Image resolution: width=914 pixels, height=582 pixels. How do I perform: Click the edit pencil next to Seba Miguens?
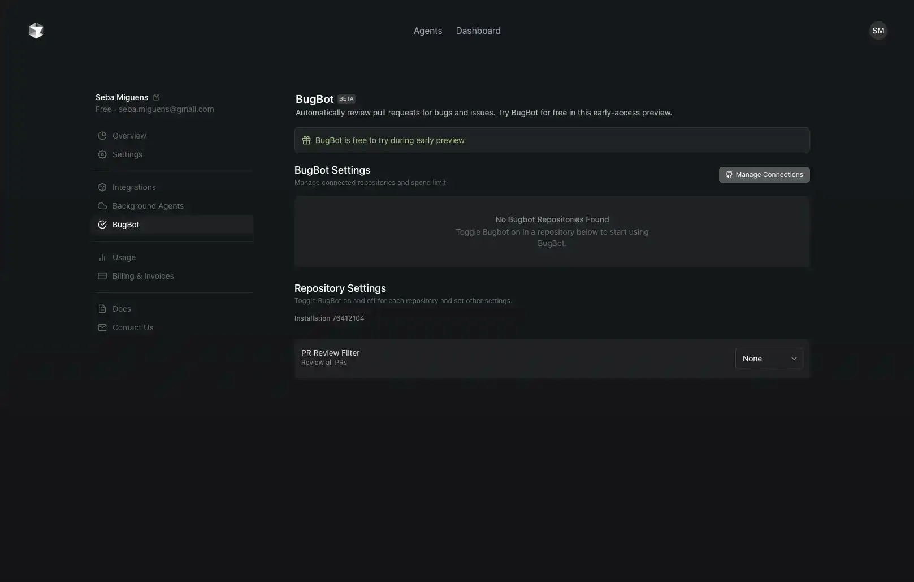pos(156,97)
